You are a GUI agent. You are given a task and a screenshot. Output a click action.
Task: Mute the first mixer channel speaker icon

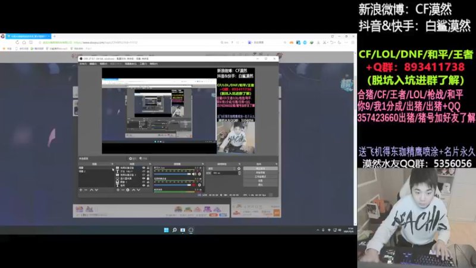pos(194,174)
